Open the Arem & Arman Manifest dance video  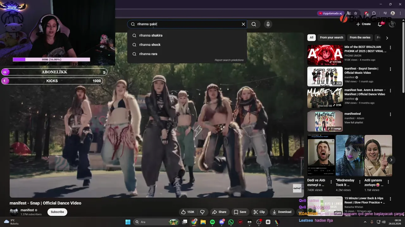point(325,98)
